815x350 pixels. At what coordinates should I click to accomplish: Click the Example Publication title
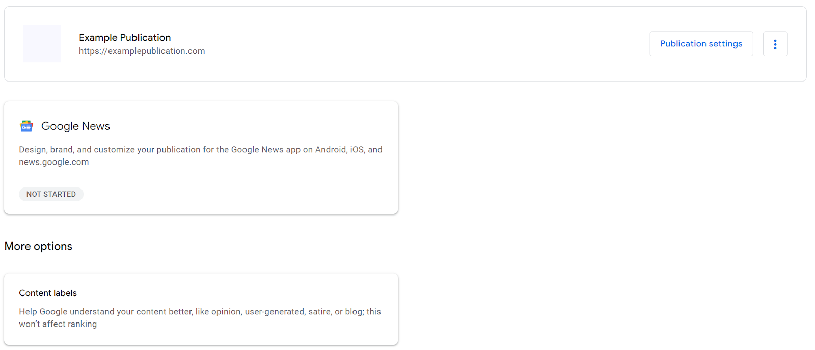[125, 38]
